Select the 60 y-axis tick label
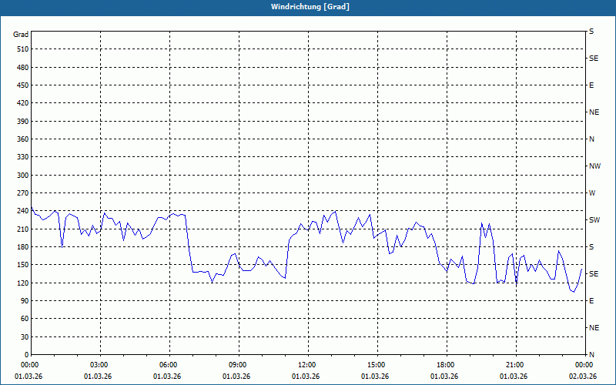 pyautogui.click(x=25, y=319)
